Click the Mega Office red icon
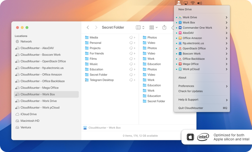The height and width of the screenshot is (152, 252). (180, 64)
